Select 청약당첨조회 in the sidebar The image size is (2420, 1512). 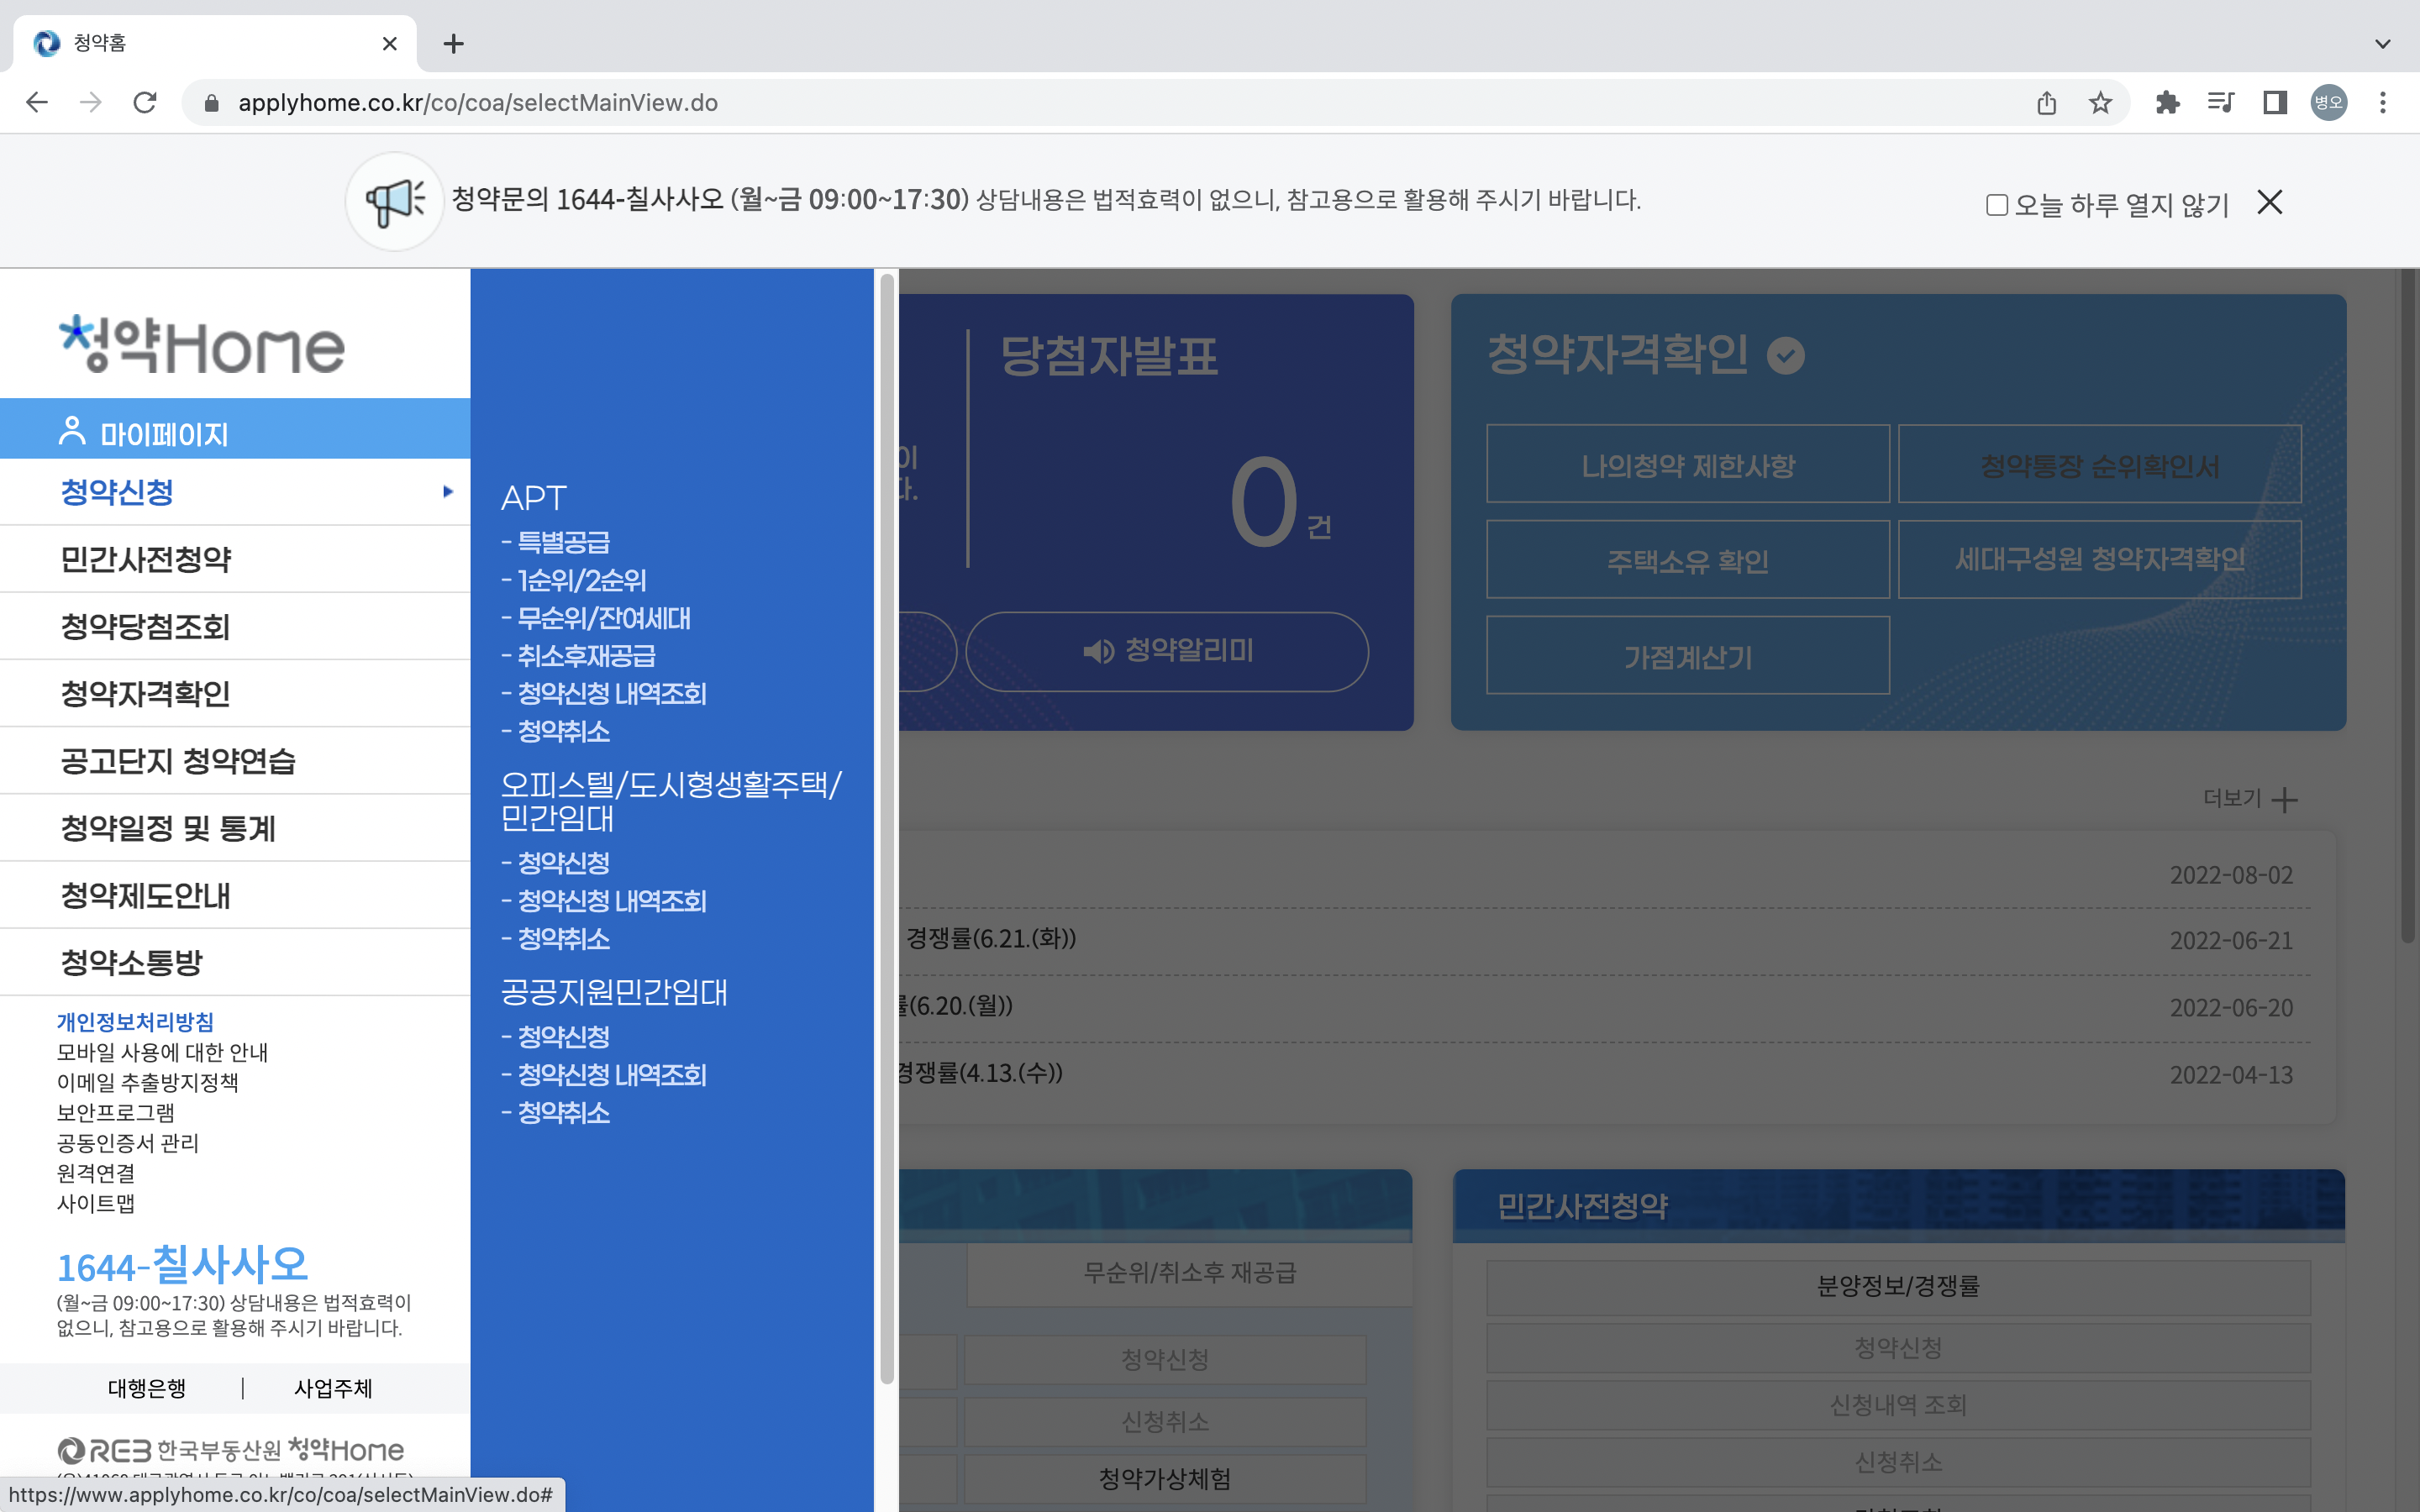(x=146, y=627)
